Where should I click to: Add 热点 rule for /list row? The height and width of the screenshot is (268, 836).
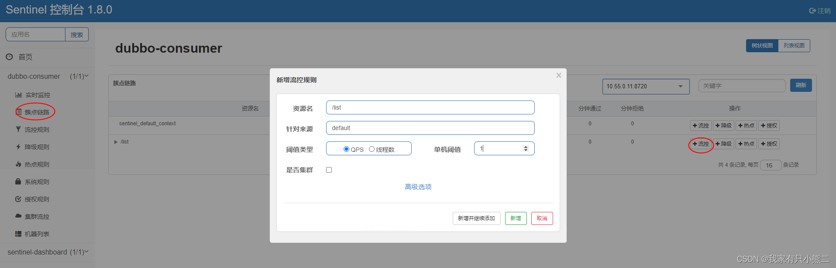point(746,144)
